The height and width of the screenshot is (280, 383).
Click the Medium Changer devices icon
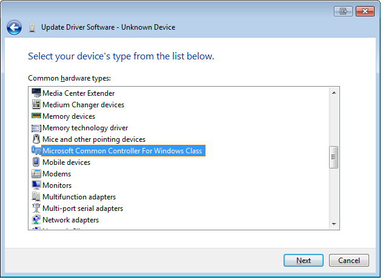click(36, 105)
